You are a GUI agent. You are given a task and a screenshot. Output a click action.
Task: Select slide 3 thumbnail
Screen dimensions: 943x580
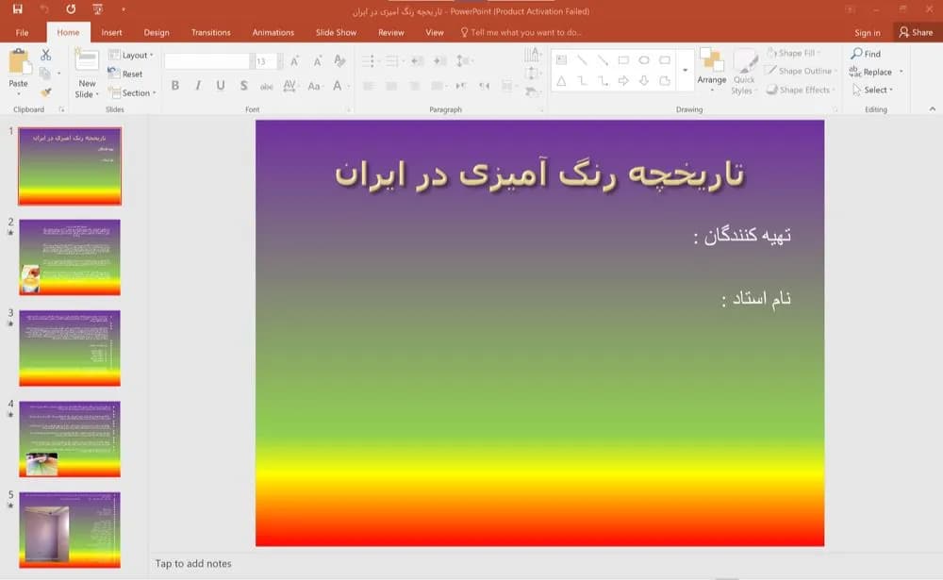click(x=70, y=348)
